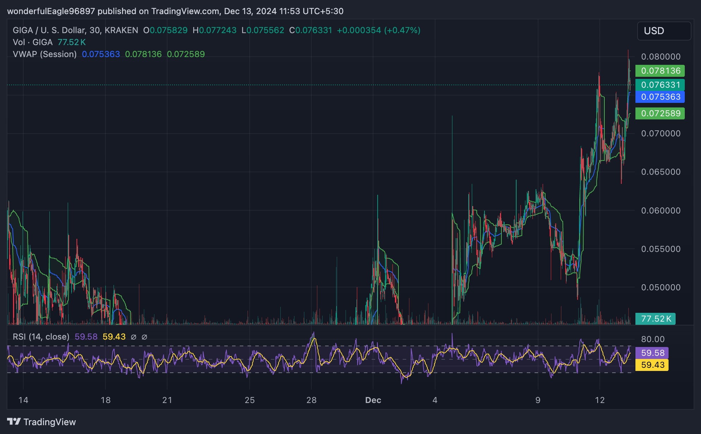The height and width of the screenshot is (434, 701).
Task: Click the yellow 59.43 RSI average tag
Action: 652,365
